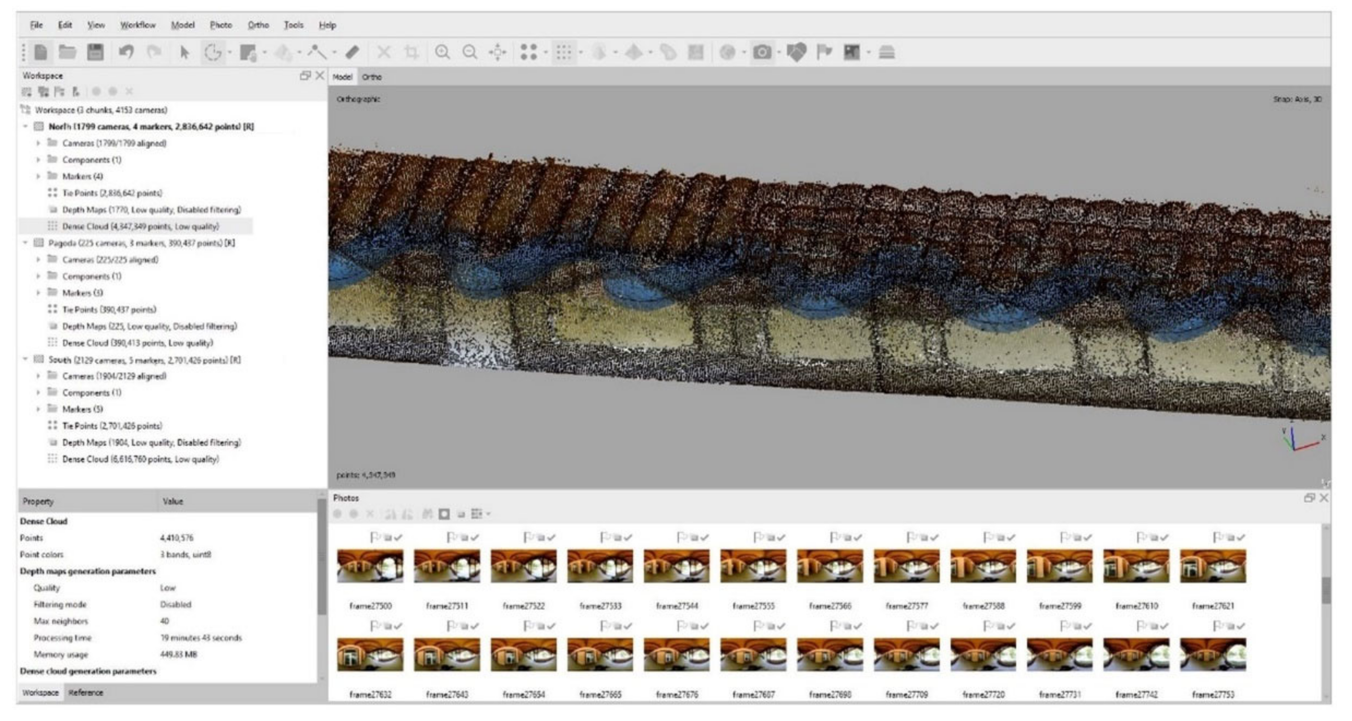Switch to the Ortho view tab
Image resolution: width=1352 pixels, height=721 pixels.
click(372, 77)
